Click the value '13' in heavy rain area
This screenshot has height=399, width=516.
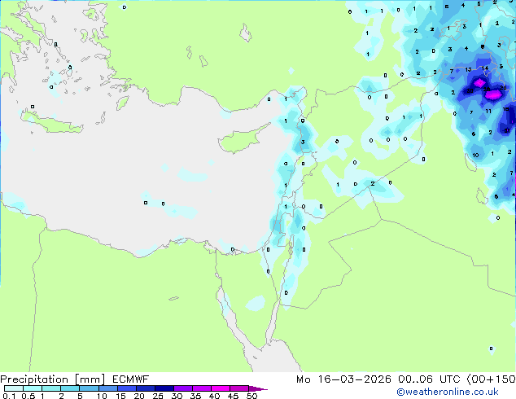coord(468,70)
